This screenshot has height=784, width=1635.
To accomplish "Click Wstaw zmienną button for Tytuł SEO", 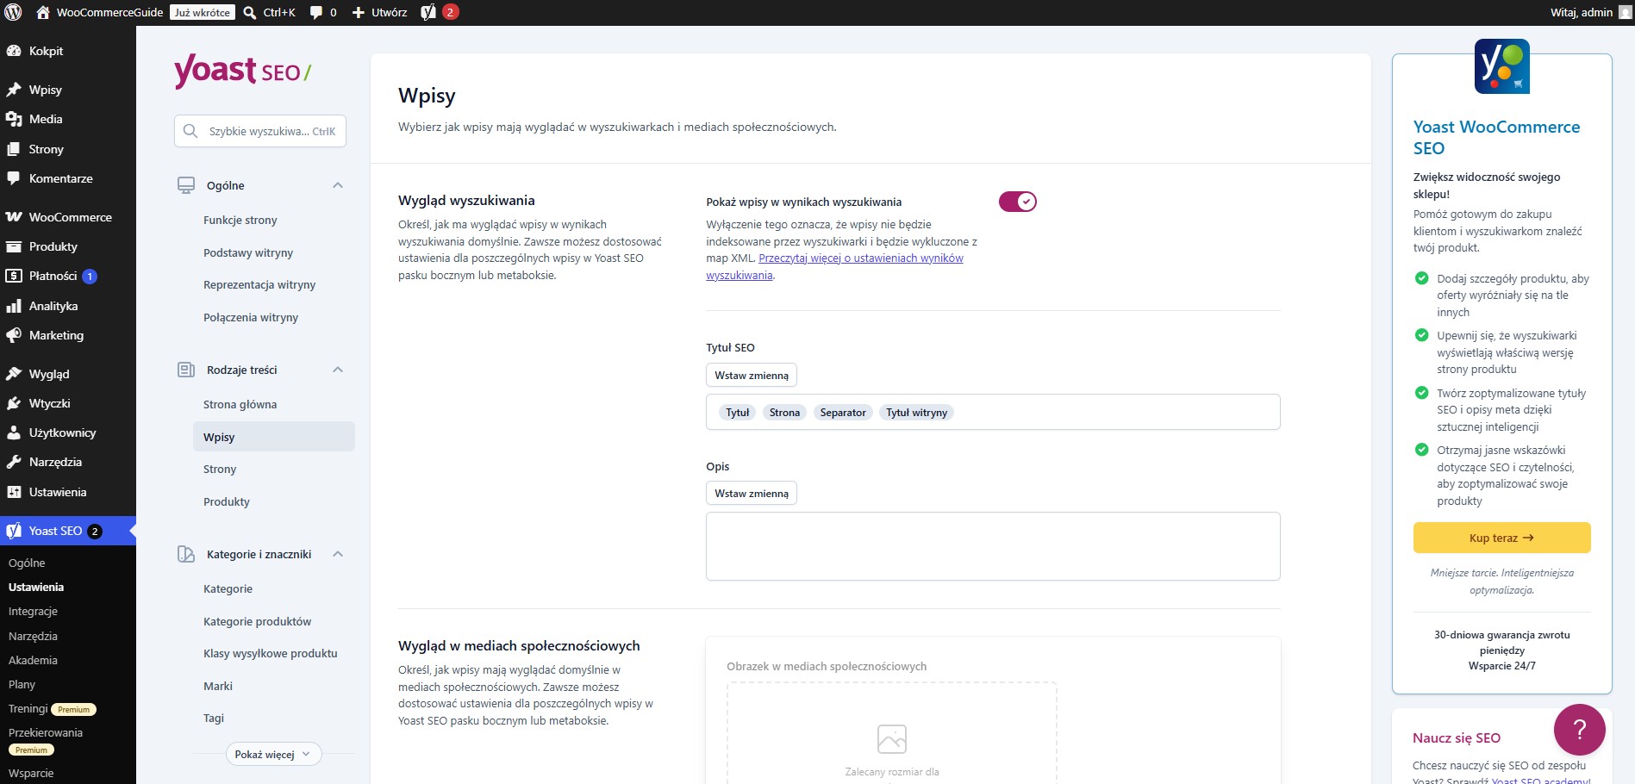I will tap(752, 376).
